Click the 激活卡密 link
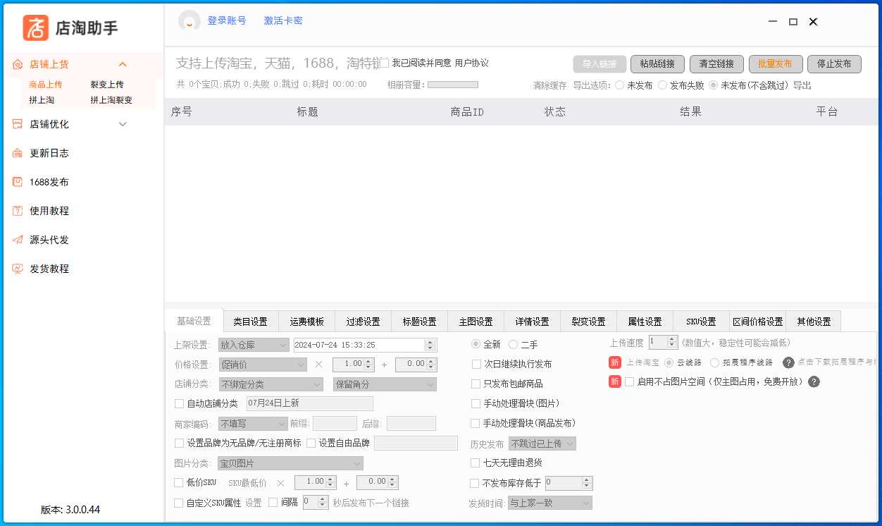Image resolution: width=882 pixels, height=526 pixels. click(x=283, y=21)
